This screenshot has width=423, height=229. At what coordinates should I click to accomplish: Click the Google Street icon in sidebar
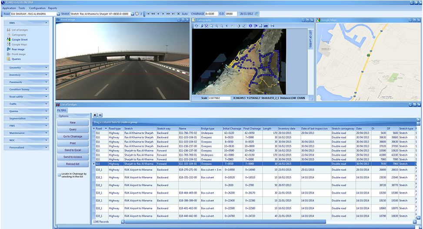(8, 40)
